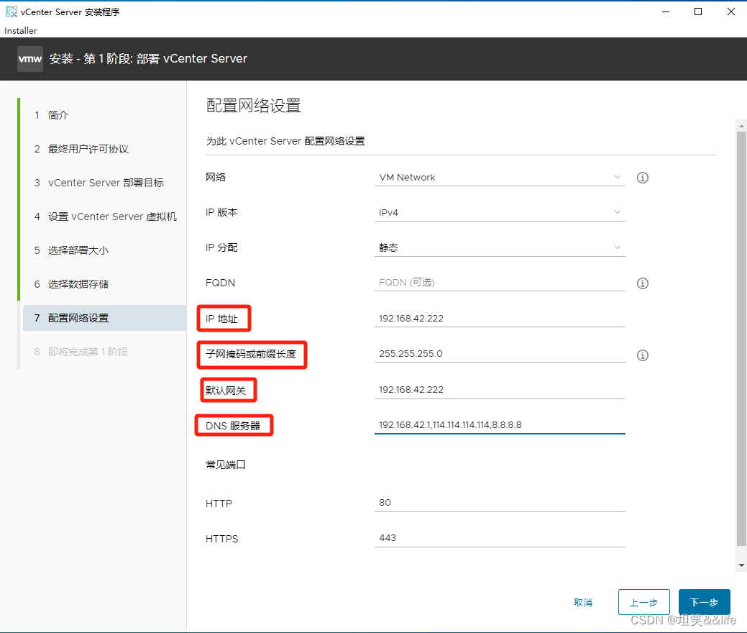747x633 pixels.
Task: Click the 子网掩码或前缀长度 label
Action: click(x=251, y=354)
